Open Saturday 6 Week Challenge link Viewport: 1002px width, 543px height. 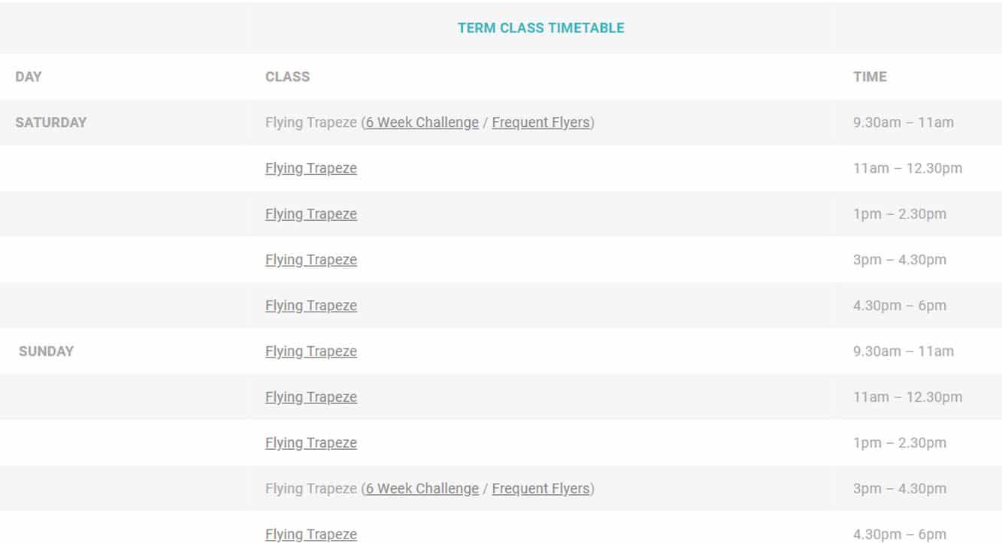[422, 122]
